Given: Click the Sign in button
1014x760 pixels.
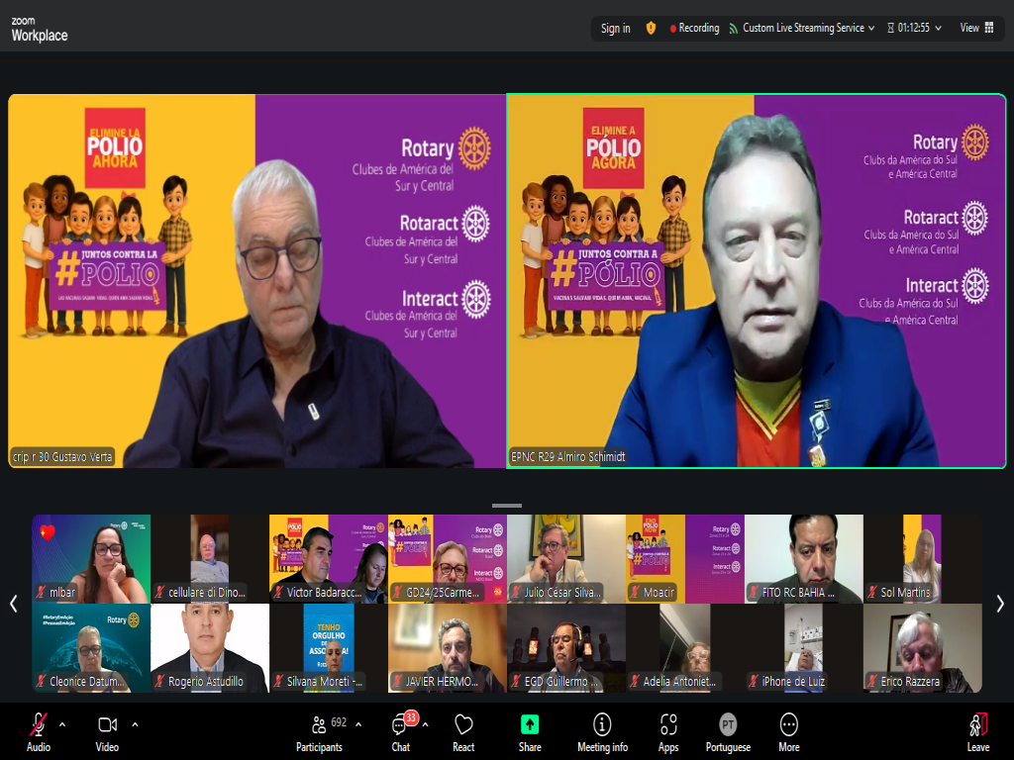Looking at the screenshot, I should pyautogui.click(x=615, y=28).
